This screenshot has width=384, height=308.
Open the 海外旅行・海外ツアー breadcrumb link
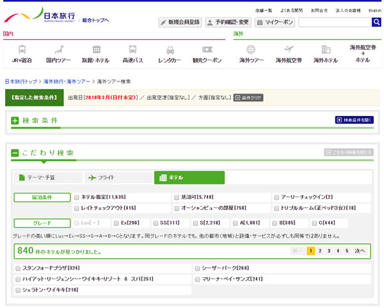(67, 82)
